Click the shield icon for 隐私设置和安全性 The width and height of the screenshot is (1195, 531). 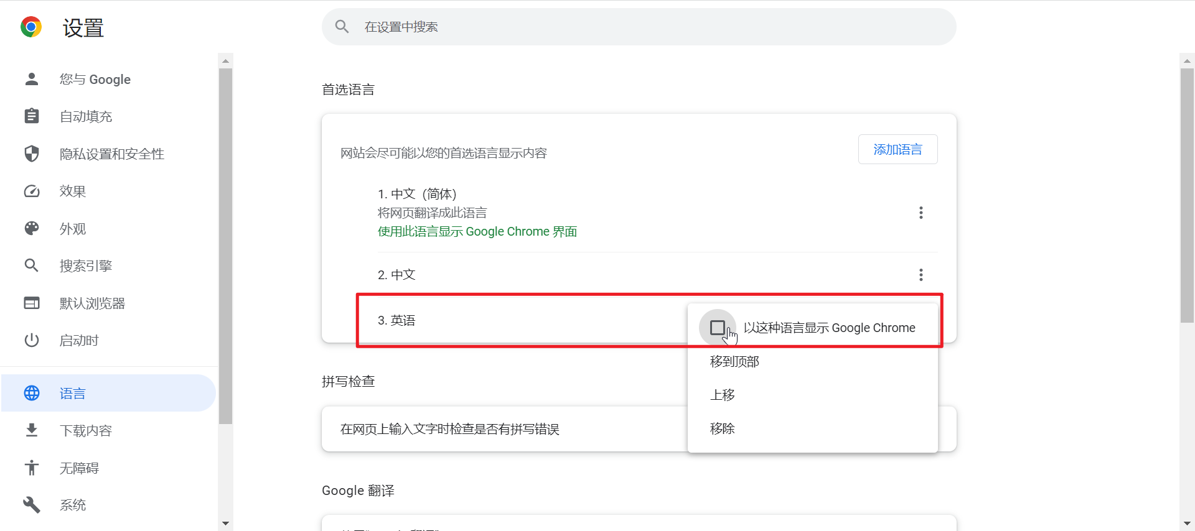pos(32,154)
